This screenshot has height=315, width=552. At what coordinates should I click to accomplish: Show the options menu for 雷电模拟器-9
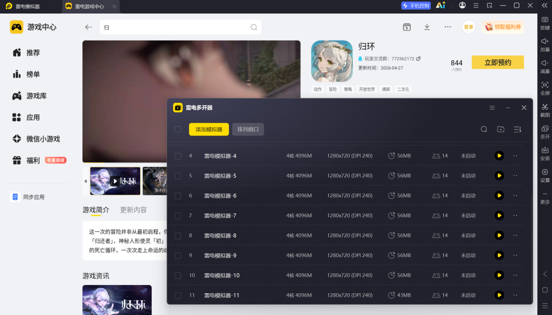click(x=515, y=255)
